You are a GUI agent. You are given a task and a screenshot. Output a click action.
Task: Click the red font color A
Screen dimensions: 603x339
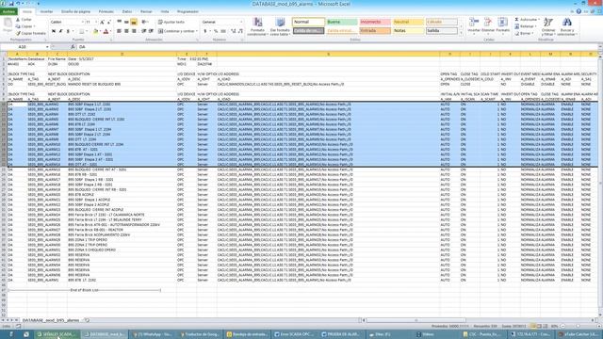[106, 31]
